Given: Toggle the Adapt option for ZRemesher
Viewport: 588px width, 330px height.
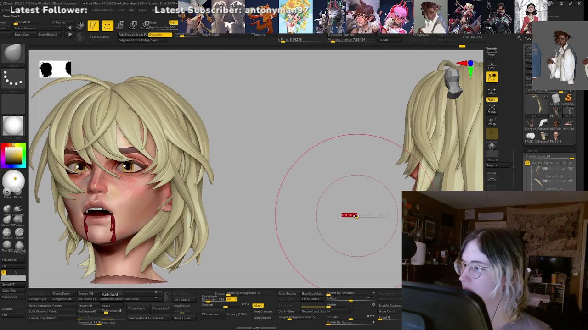Looking at the screenshot, I should (x=257, y=305).
